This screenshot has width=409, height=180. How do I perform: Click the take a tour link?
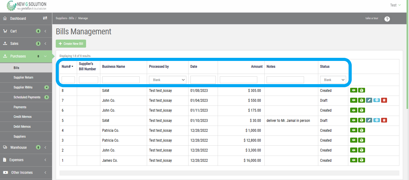click(x=372, y=18)
